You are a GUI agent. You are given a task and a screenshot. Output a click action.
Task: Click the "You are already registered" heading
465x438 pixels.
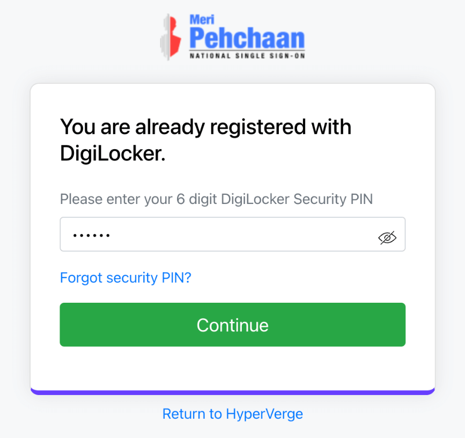click(205, 127)
